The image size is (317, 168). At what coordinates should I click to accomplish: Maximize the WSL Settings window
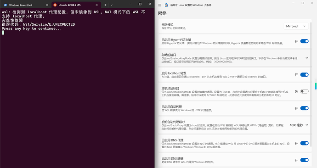coord(303,3)
